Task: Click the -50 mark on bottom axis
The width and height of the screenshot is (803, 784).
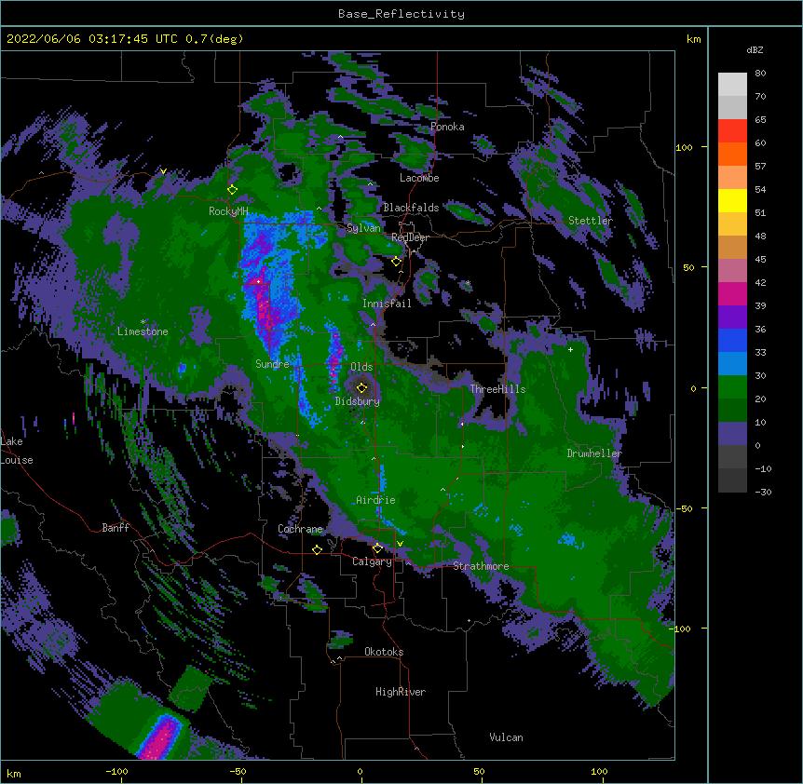Action: pyautogui.click(x=238, y=771)
